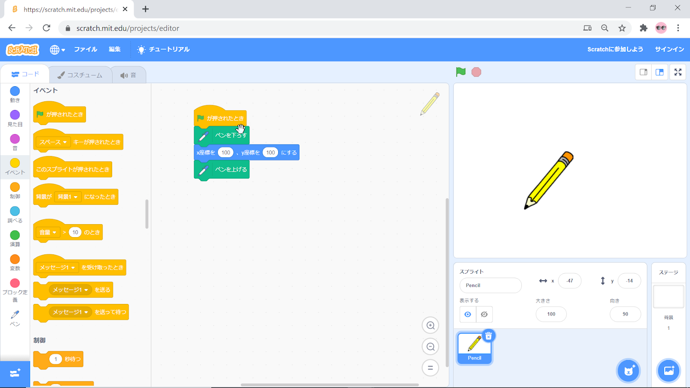Click the pencil sprite on stage
This screenshot has height=388, width=690.
pyautogui.click(x=549, y=180)
